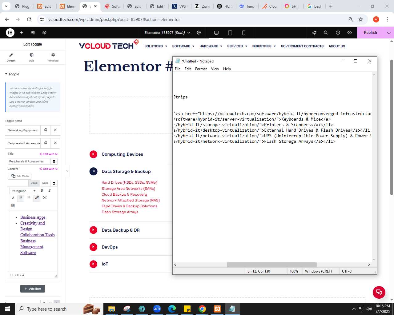Image resolution: width=394 pixels, height=315 pixels.
Task: Click the Publish button
Action: coord(370,33)
